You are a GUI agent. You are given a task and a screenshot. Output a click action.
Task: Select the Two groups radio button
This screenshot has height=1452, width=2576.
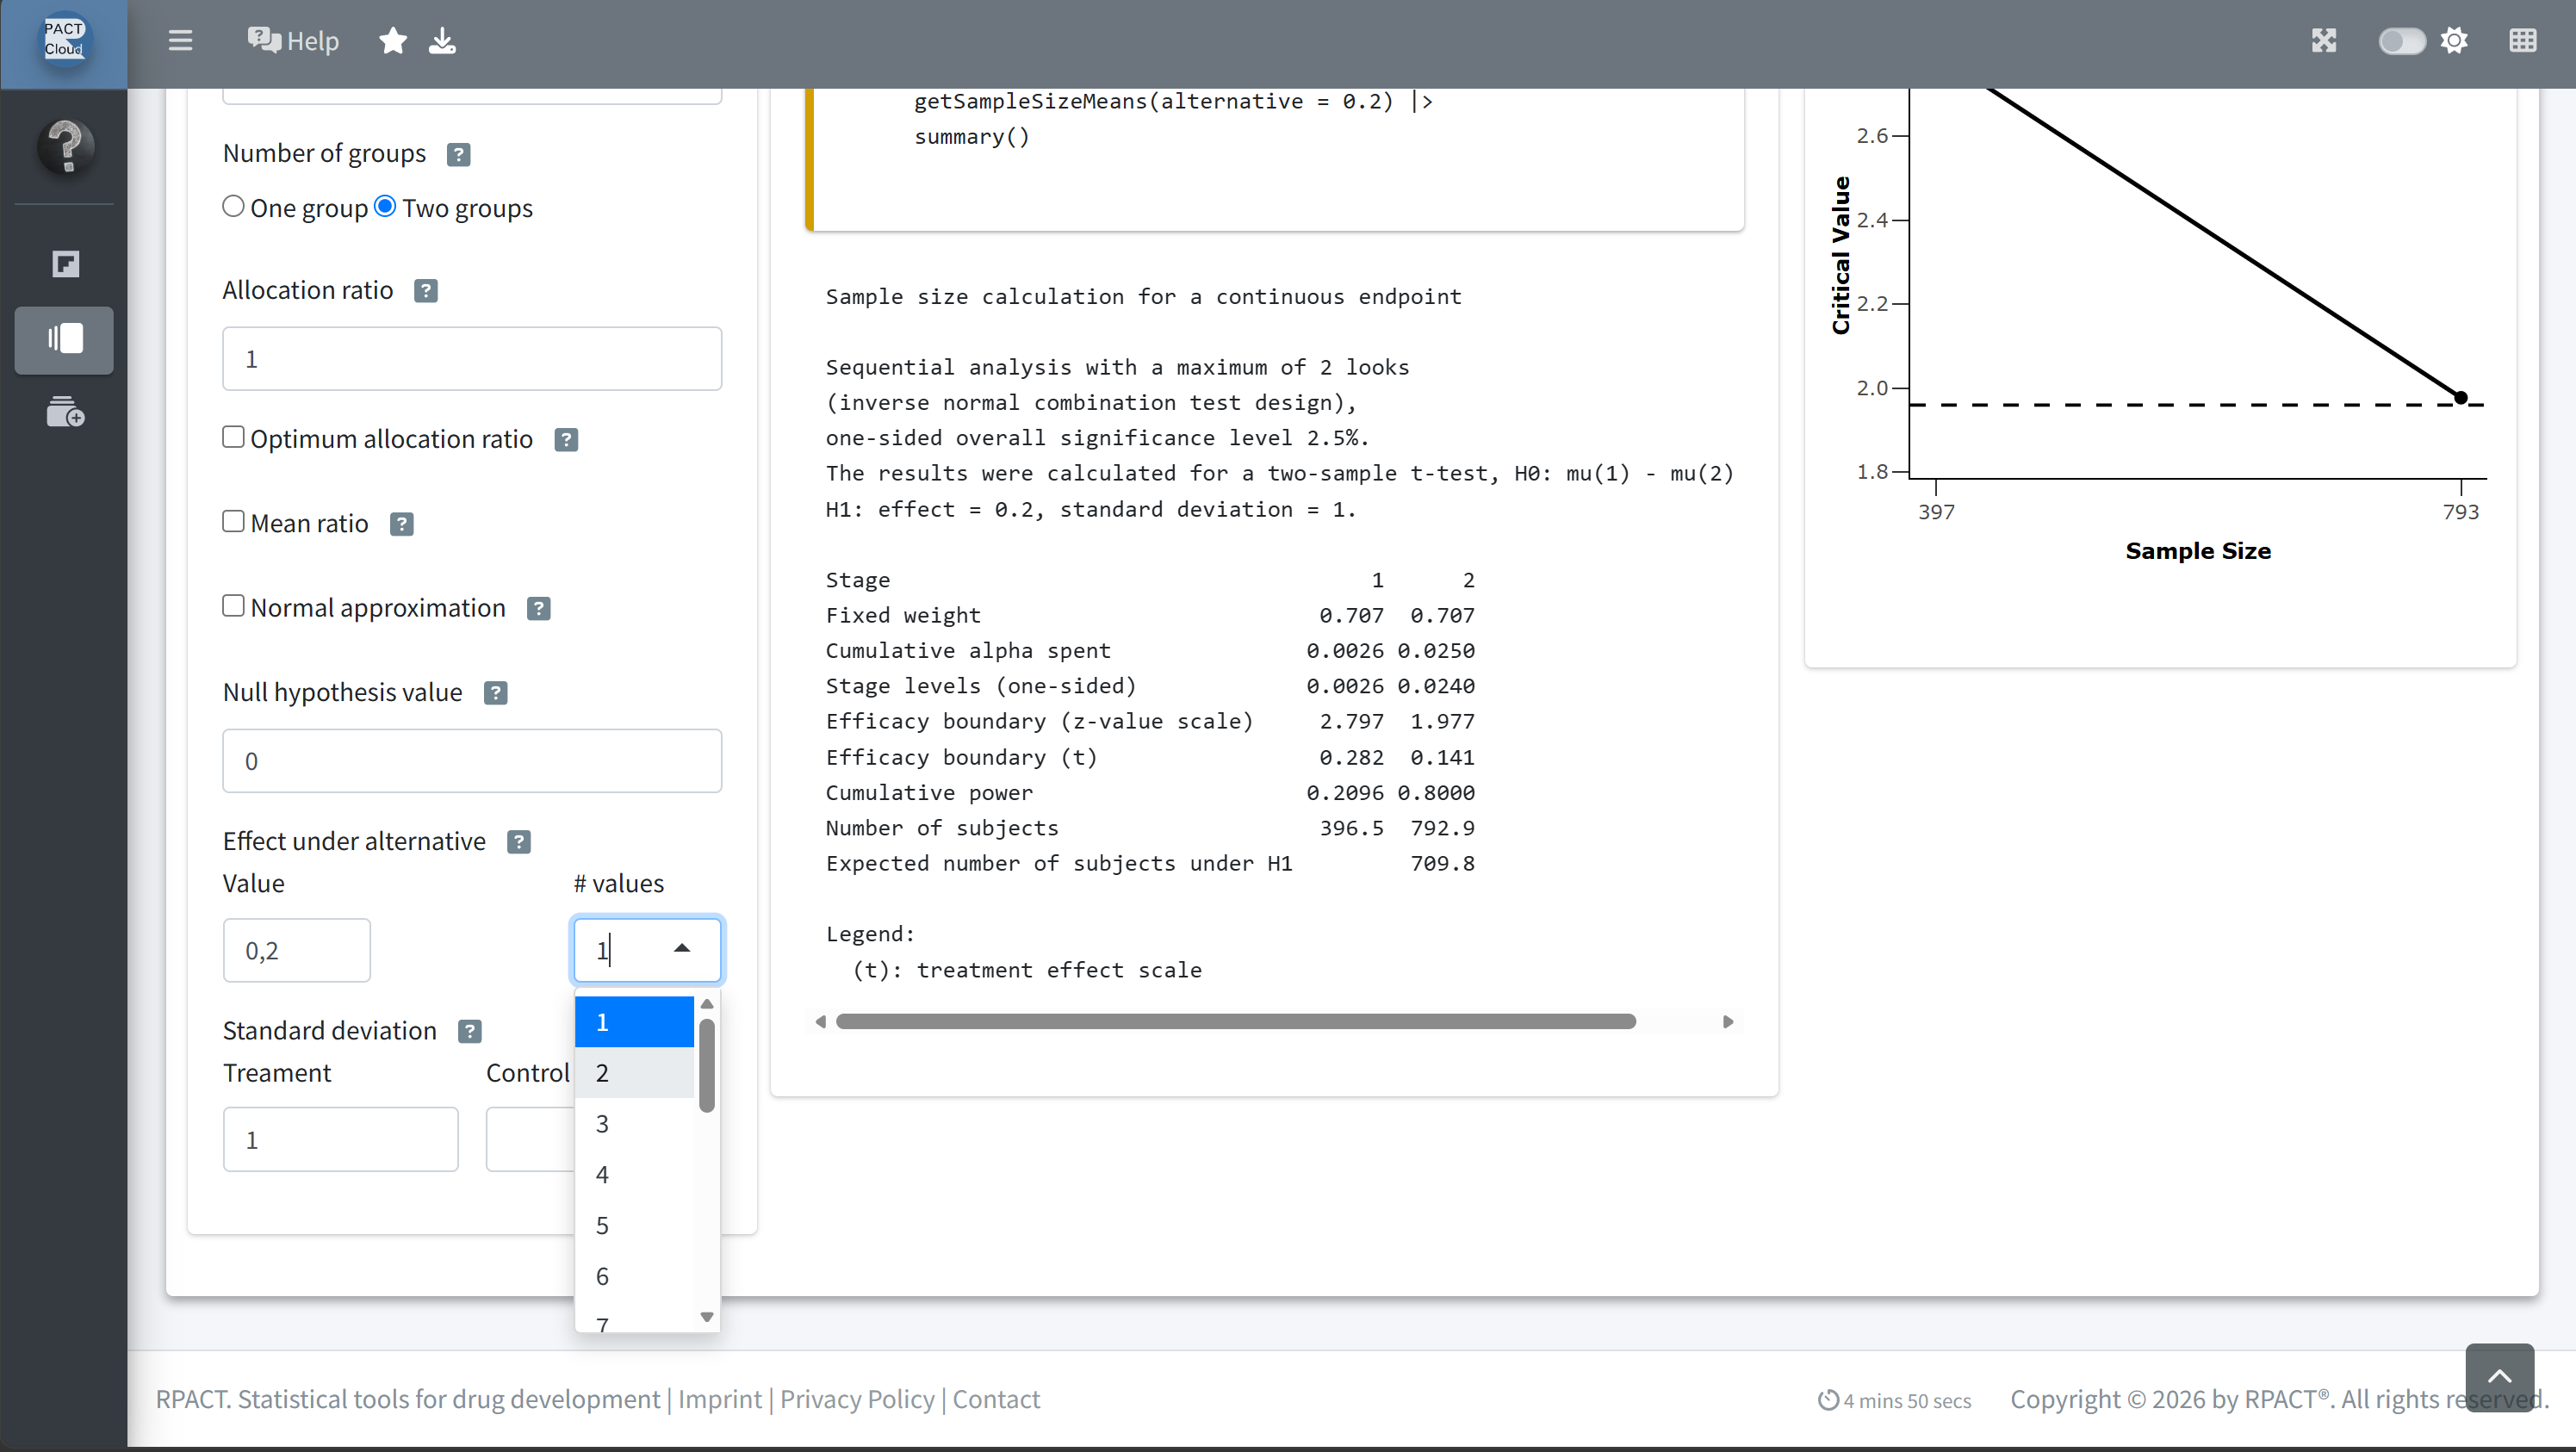pyautogui.click(x=385, y=206)
